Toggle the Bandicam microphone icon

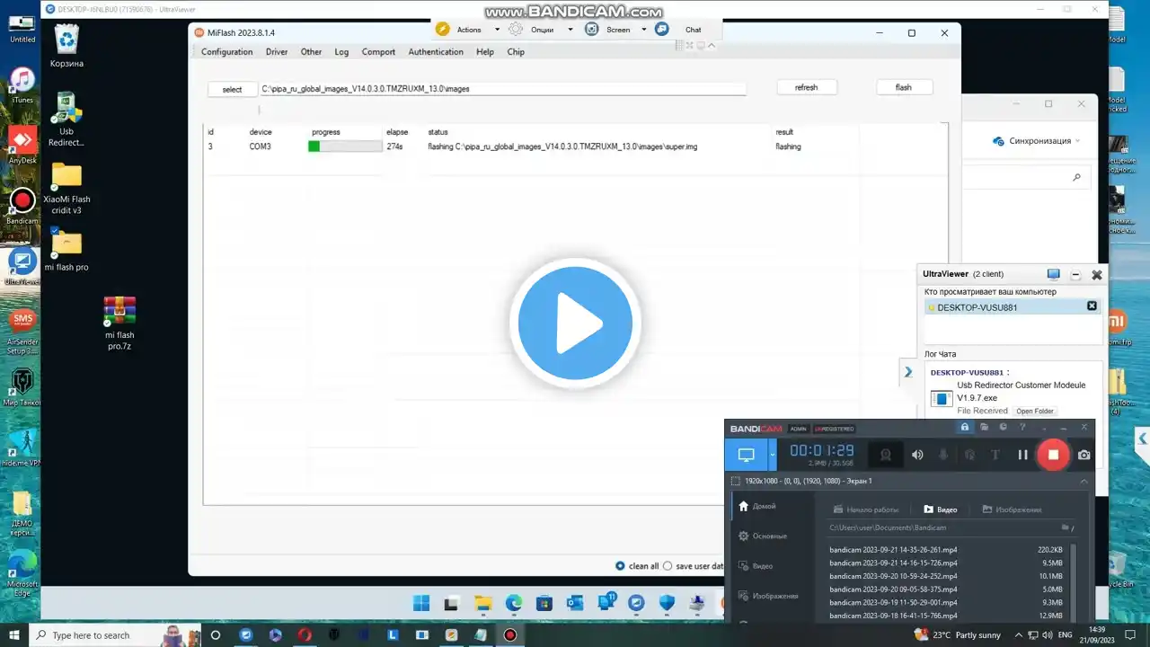943,455
